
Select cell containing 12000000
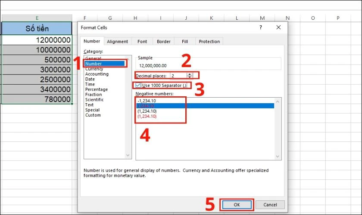[37, 40]
